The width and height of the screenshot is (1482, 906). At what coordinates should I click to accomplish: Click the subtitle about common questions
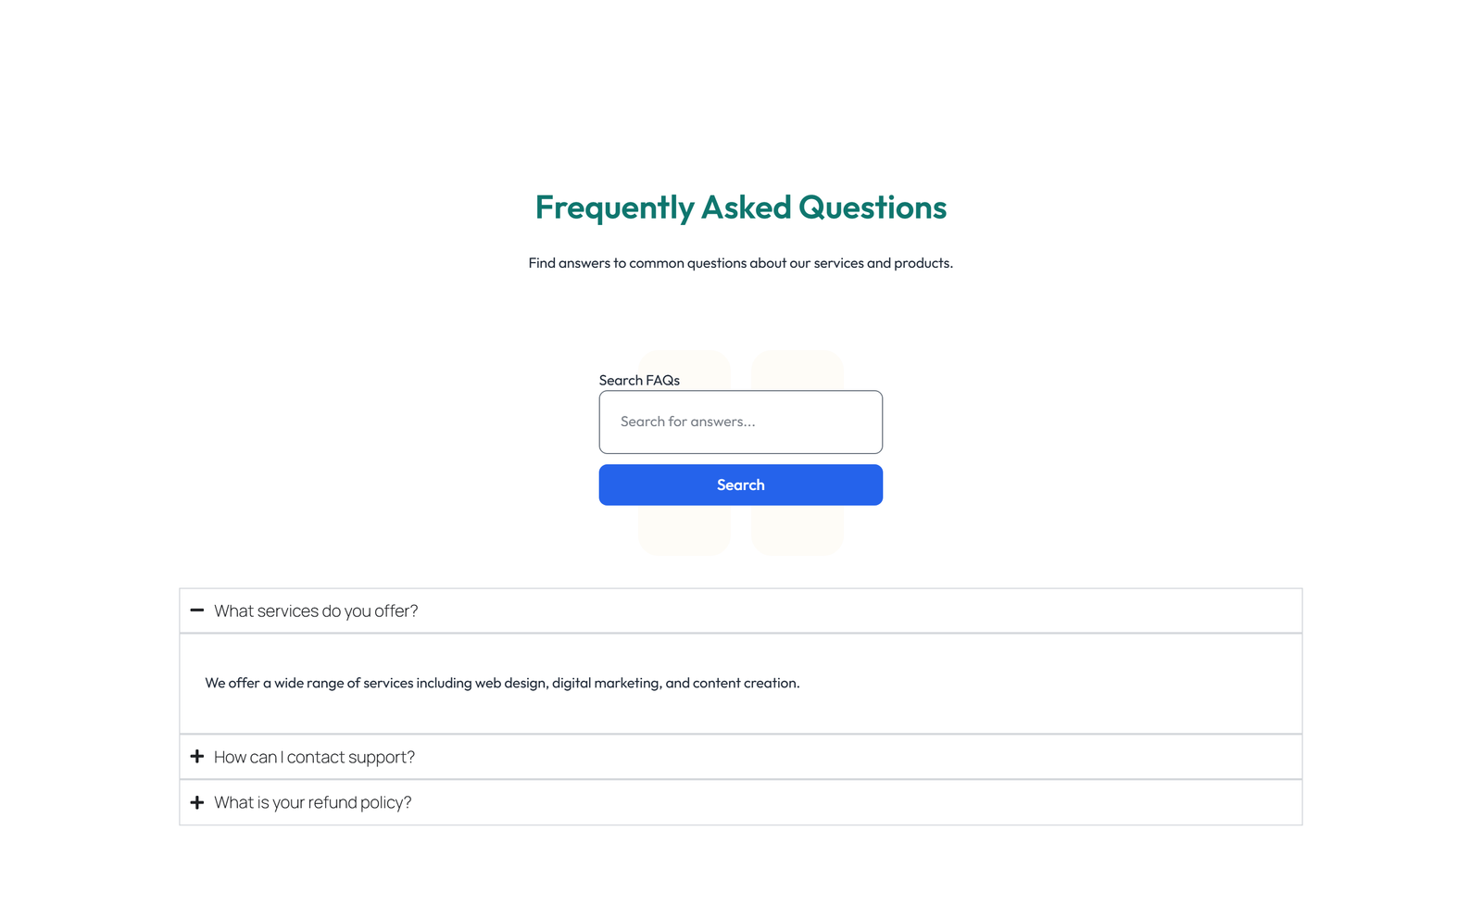740,263
